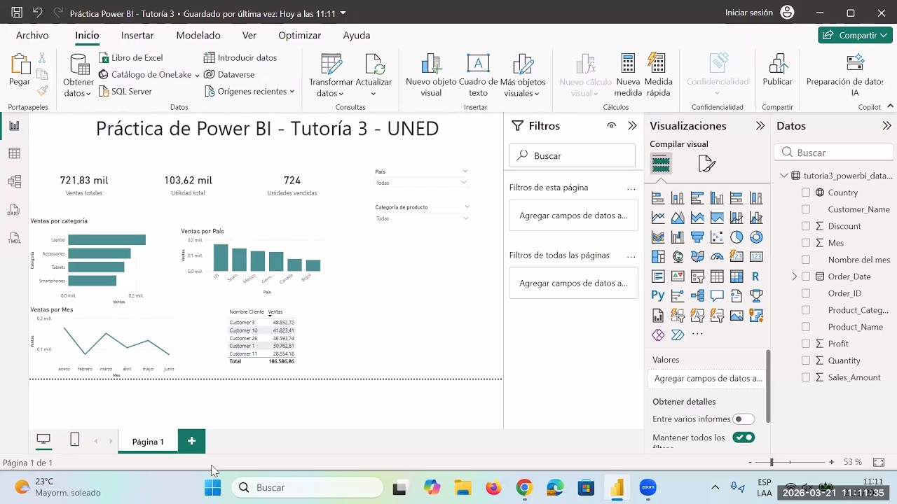Viewport: 897px width, 504px height.
Task: Open the Insertar ribbon tab
Action: click(x=137, y=35)
